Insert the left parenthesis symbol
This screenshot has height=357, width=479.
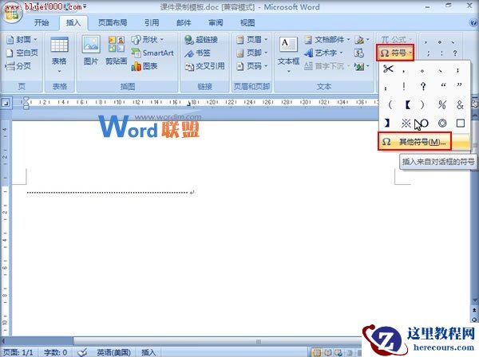pos(390,105)
